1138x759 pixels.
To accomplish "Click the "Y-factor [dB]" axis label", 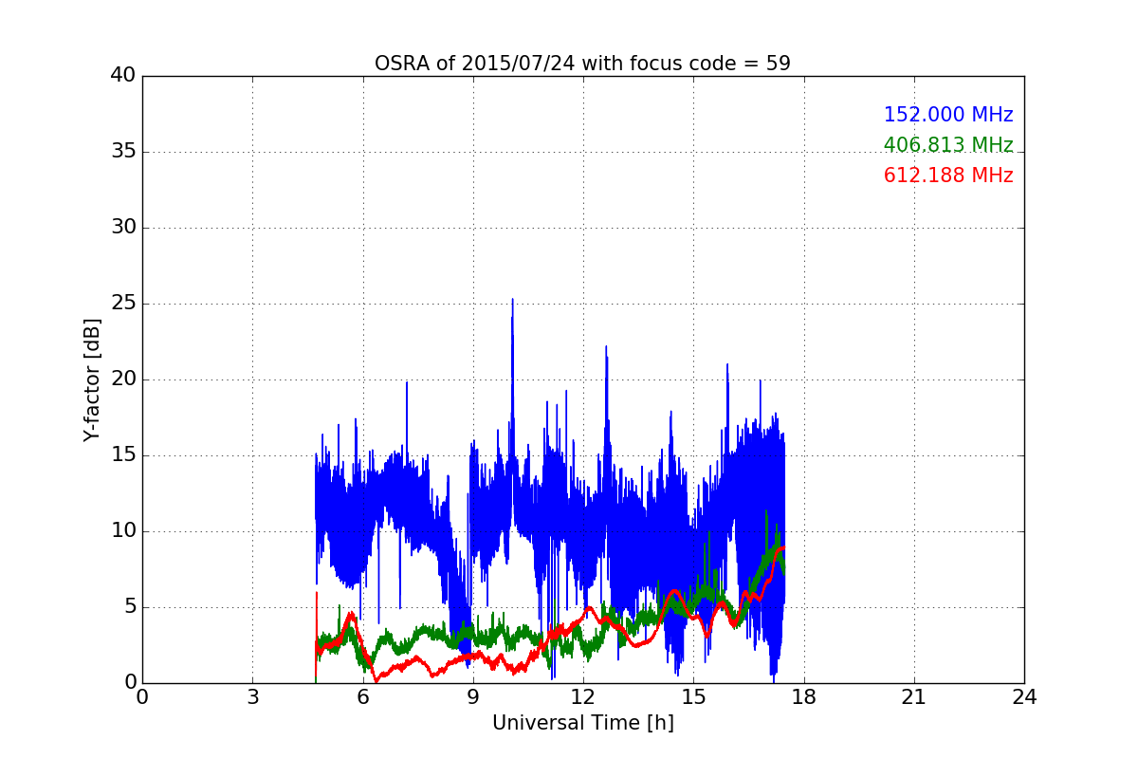I will click(91, 379).
